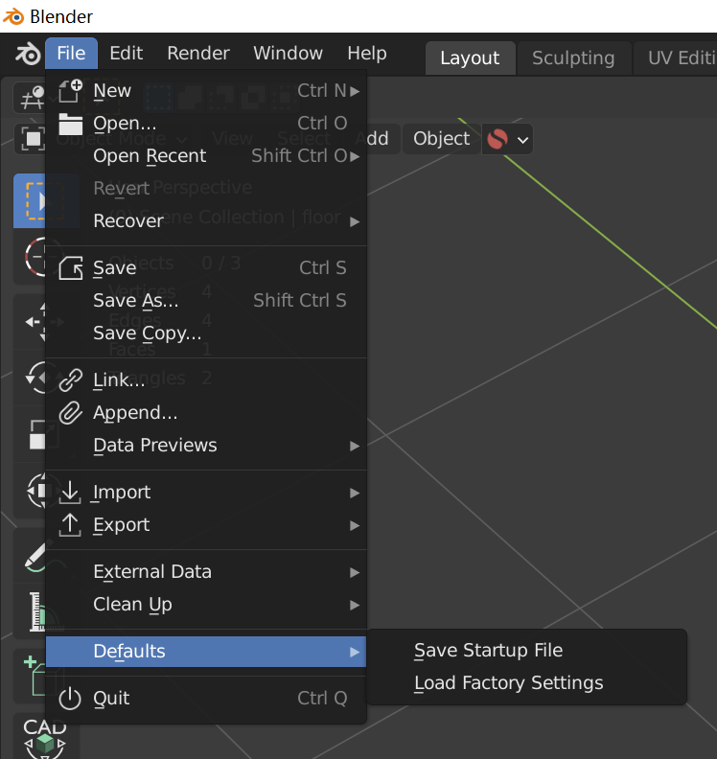Screen dimensions: 717x759
Task: Select Load Factory Settings
Action: pos(527,683)
